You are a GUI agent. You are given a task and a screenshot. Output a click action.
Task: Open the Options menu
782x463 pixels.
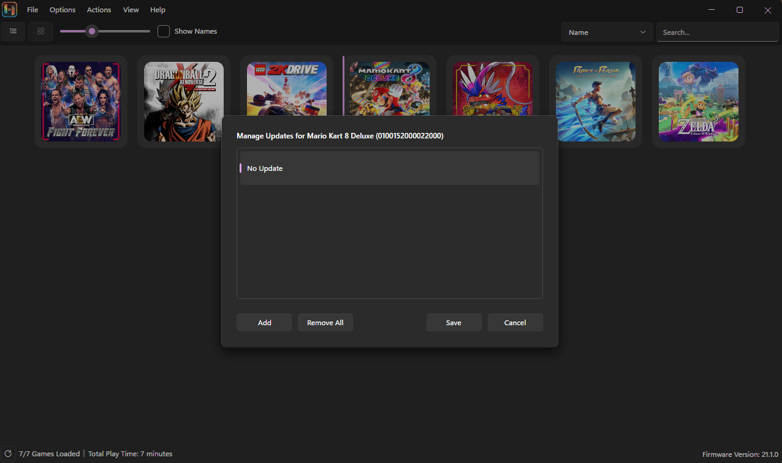pos(63,10)
